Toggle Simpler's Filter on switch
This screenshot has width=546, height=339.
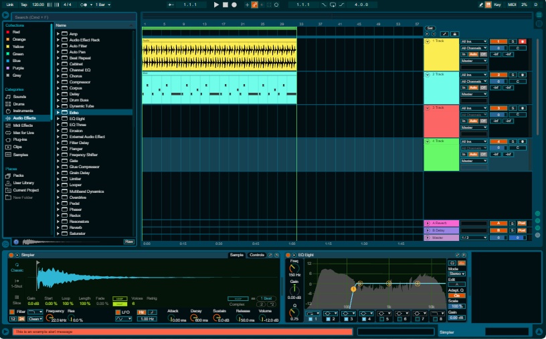click(12, 312)
